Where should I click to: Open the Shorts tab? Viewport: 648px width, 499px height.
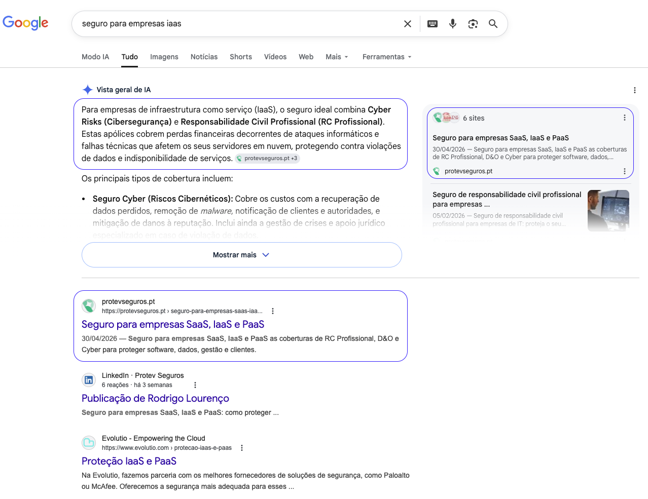click(241, 57)
